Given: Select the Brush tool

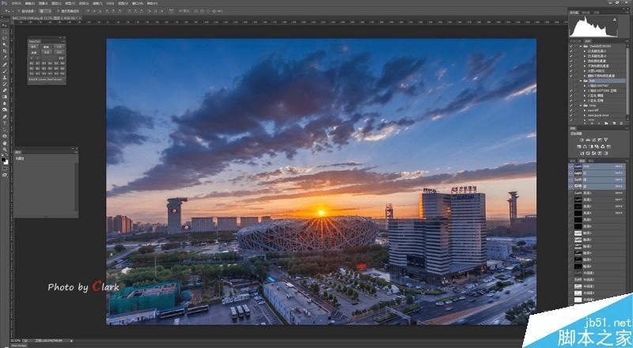Looking at the screenshot, I should pyautogui.click(x=6, y=70).
